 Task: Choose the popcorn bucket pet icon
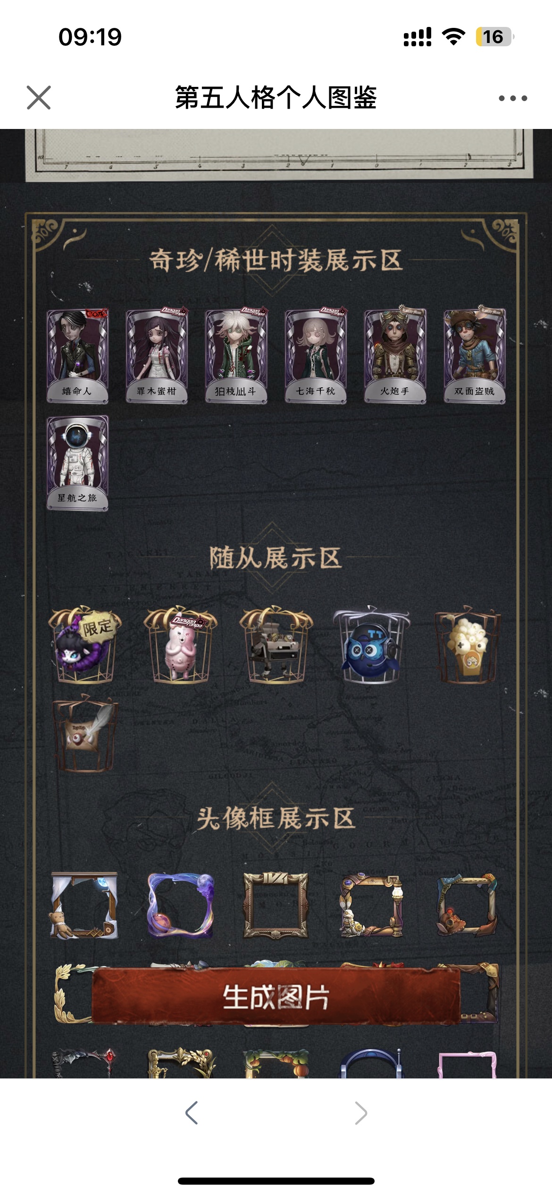(x=468, y=645)
